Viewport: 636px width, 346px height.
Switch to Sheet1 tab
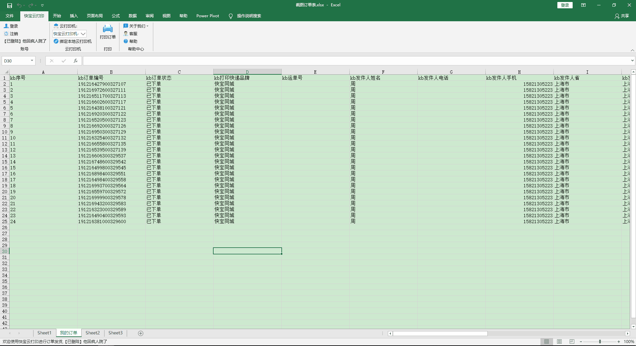[44, 333]
